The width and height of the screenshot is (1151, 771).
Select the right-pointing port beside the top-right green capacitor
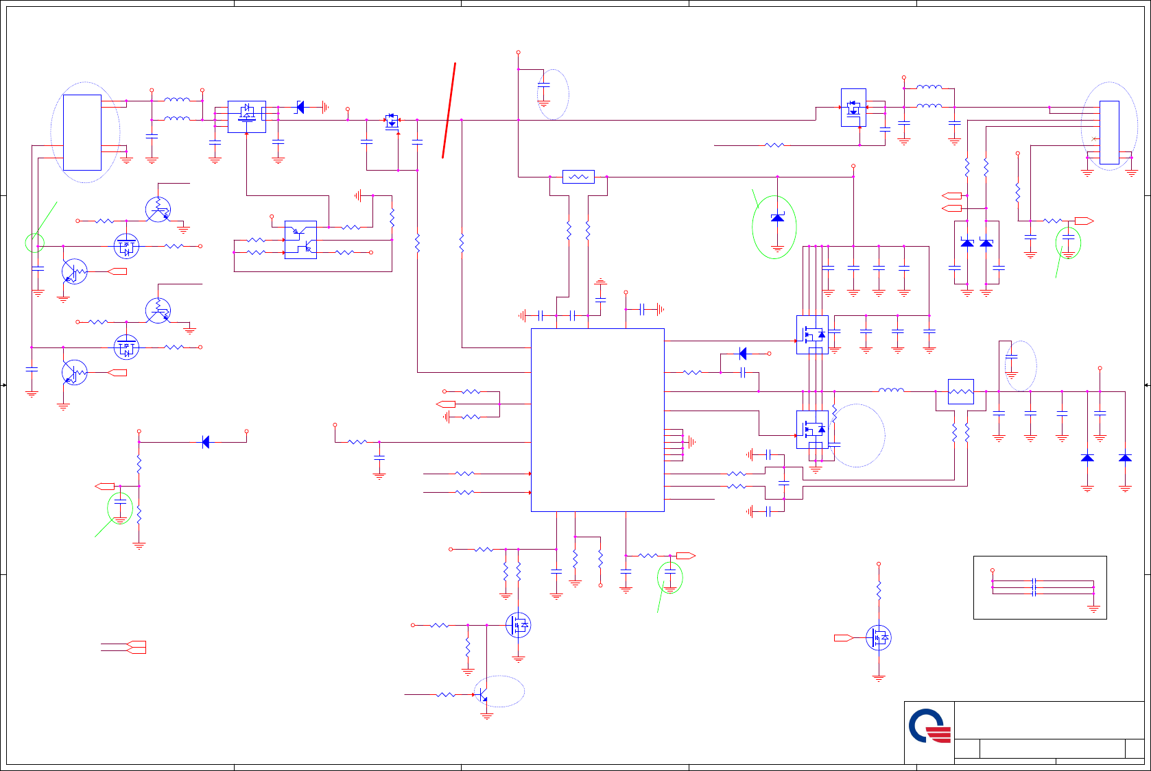tap(1084, 221)
